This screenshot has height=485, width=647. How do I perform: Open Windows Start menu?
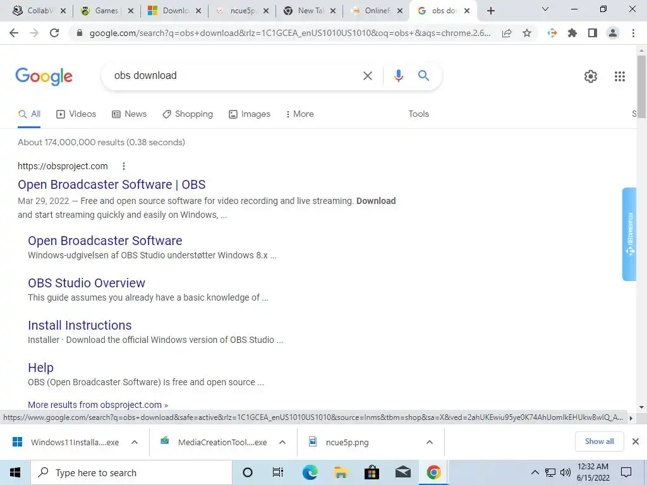(x=15, y=472)
